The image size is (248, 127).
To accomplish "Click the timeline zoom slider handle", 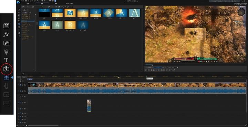I will coord(23,126).
